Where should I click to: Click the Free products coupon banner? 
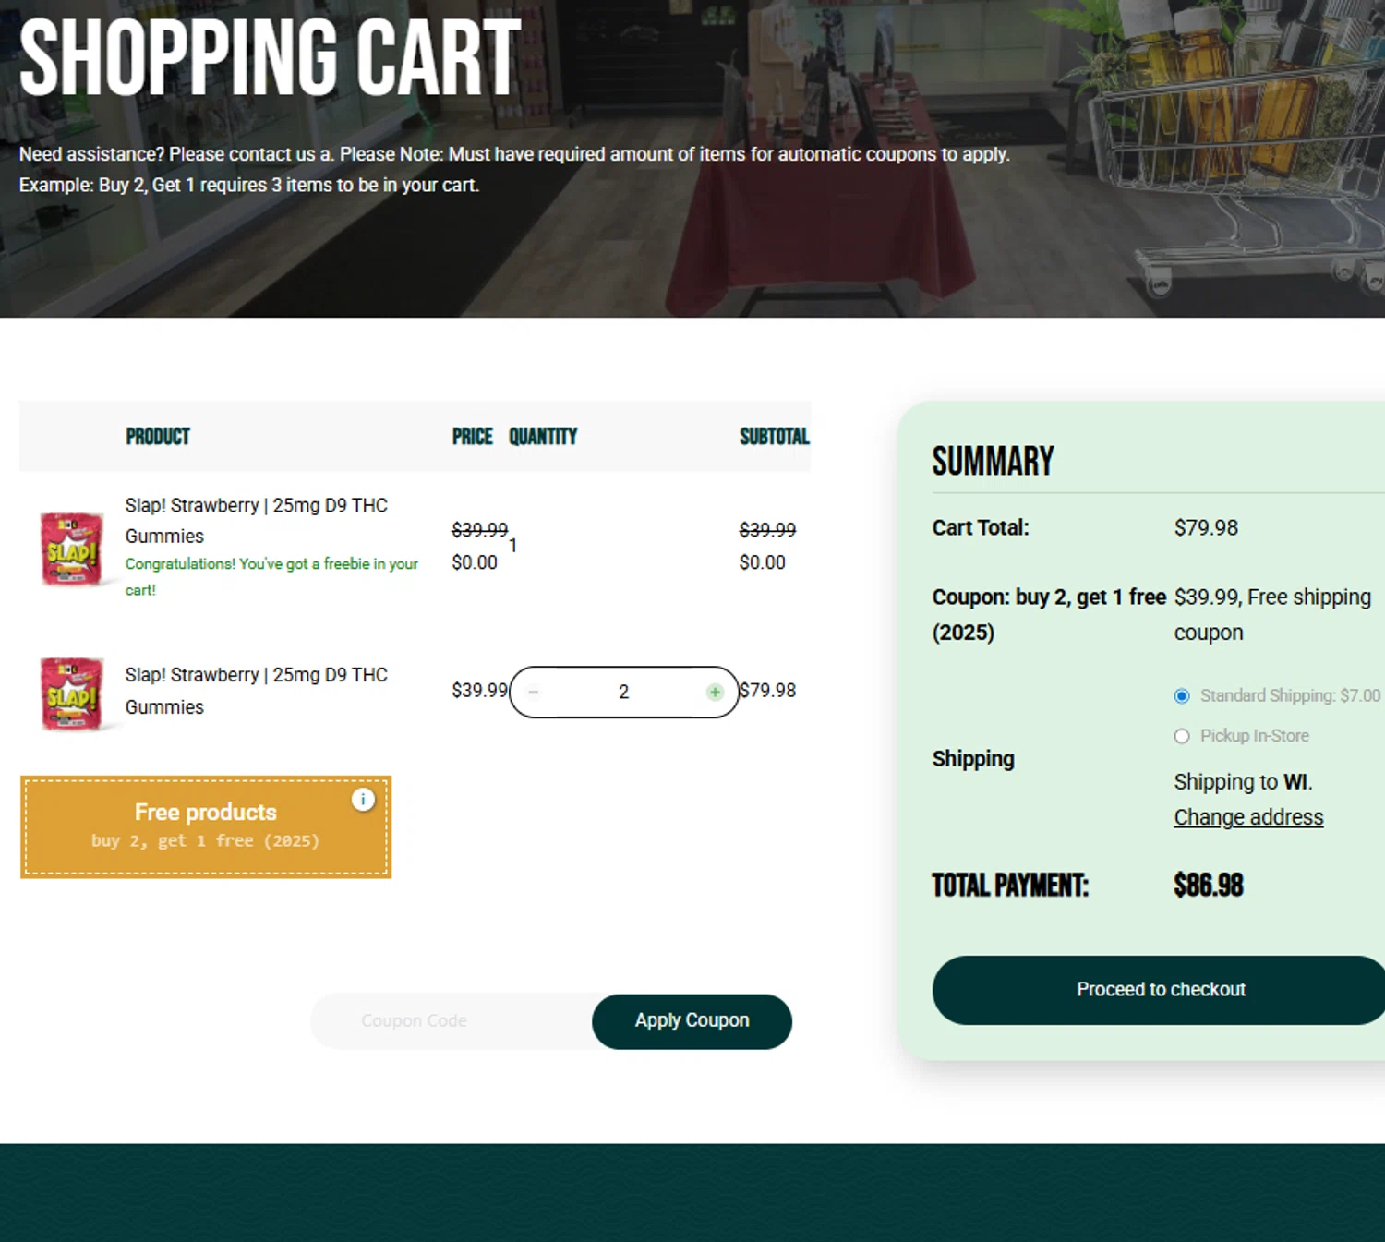click(x=206, y=826)
